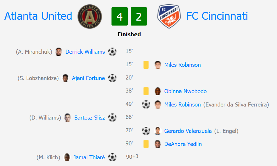This screenshot has width=277, height=166.
Task: Click the goal ball icon beside Derrick Williams
Action: coord(112,52)
